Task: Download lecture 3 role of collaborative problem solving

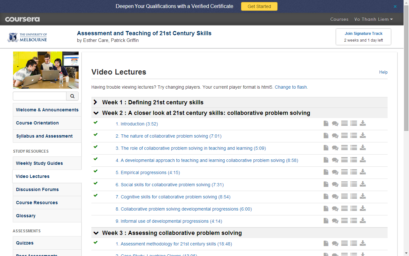Action: 363,148
